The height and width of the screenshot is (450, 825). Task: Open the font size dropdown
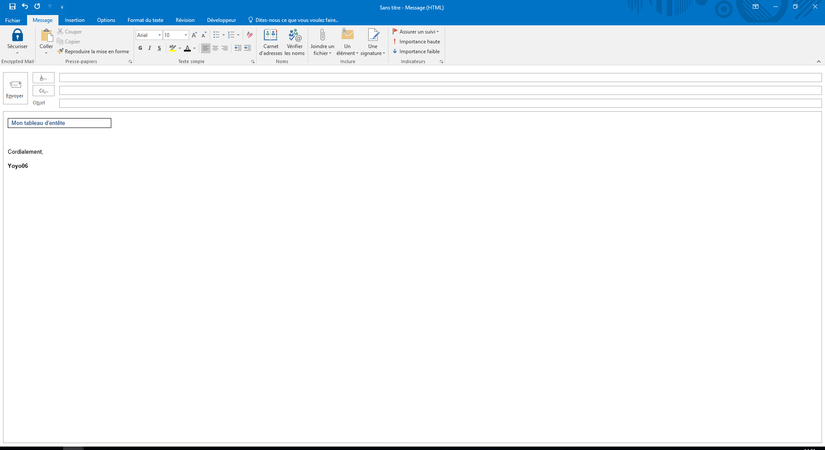186,35
